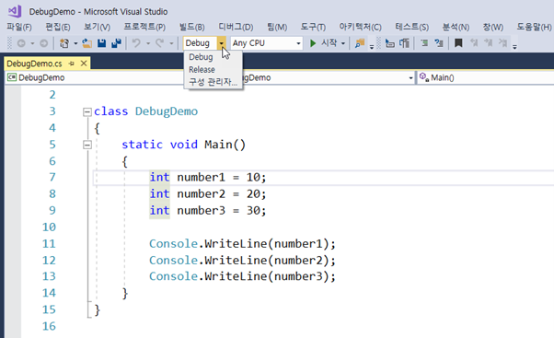Click the New Project toolbar icon
This screenshot has width=554, height=338.
tap(64, 43)
